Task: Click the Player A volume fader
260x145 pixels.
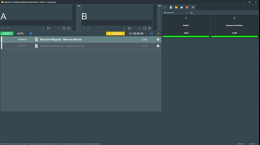Action: click(x=79, y=6)
